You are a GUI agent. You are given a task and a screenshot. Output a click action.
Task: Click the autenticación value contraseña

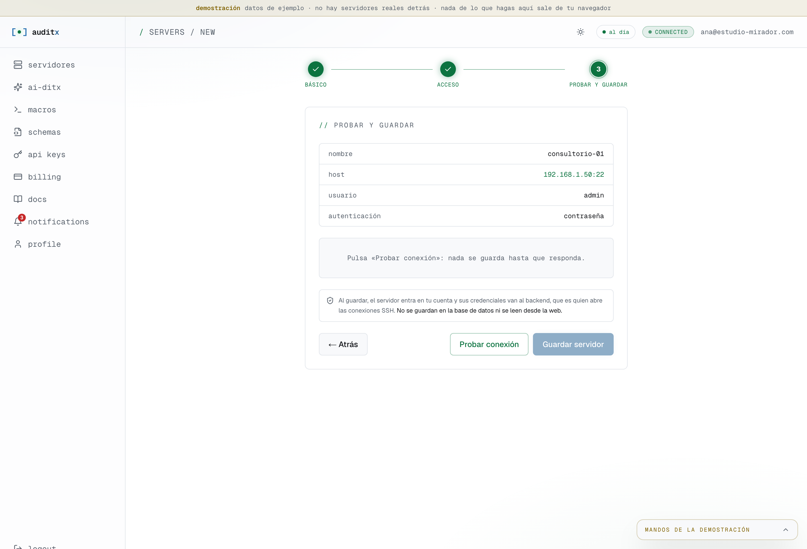[583, 216]
